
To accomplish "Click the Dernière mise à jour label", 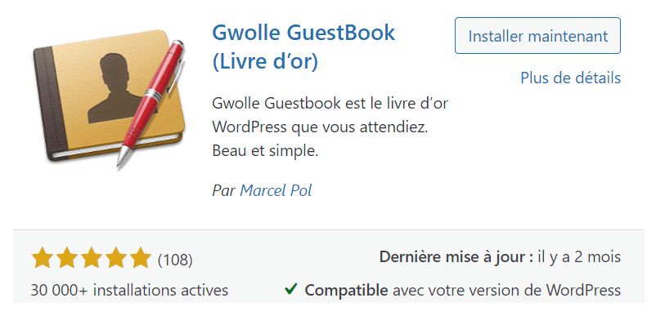I will coord(456,256).
